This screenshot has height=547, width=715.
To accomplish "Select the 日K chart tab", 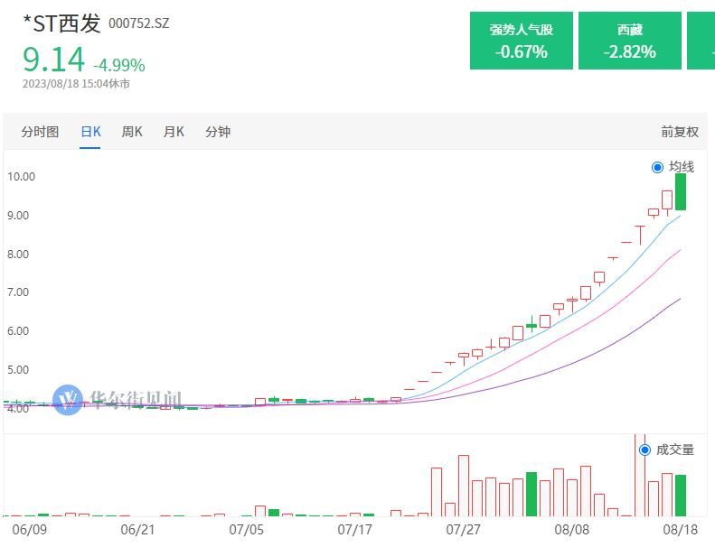I will (90, 132).
